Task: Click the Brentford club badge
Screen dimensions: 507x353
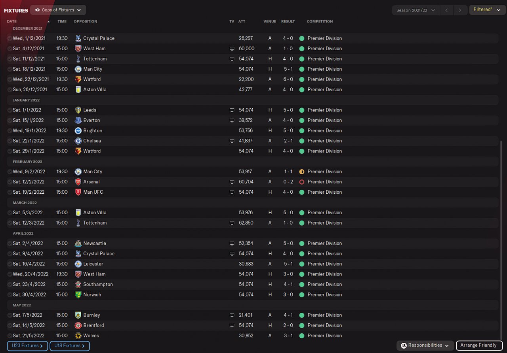Action: pos(78,326)
